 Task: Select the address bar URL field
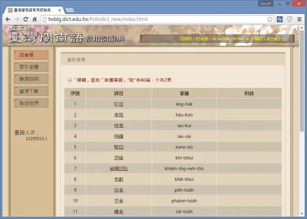pyautogui.click(x=154, y=19)
